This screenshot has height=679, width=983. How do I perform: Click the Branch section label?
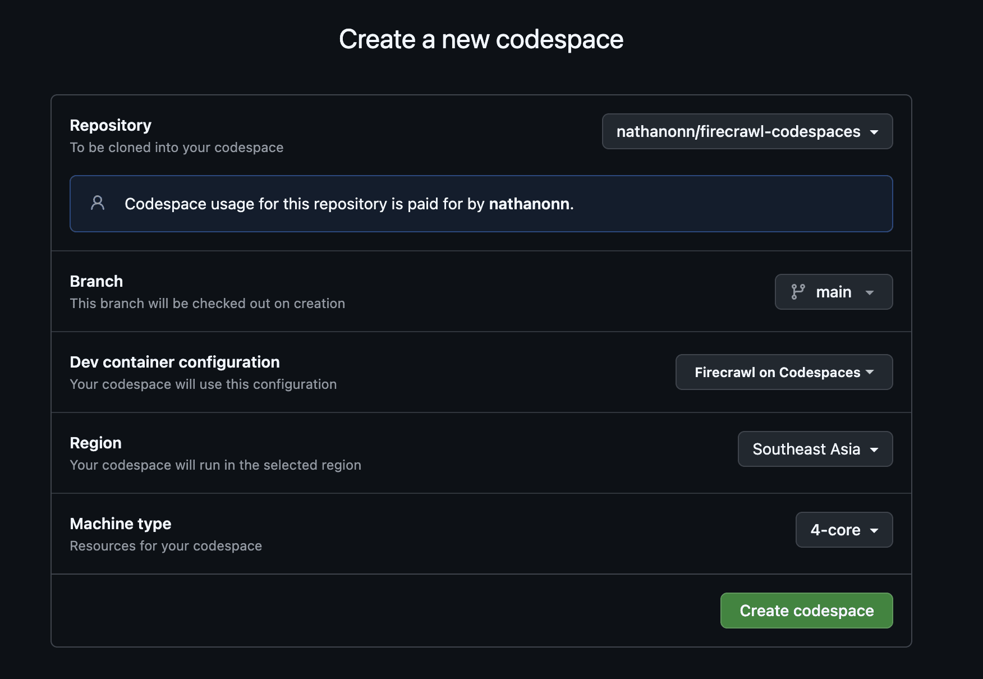96,281
